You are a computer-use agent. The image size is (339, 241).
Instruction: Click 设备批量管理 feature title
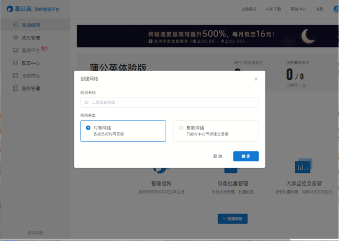pyautogui.click(x=233, y=184)
